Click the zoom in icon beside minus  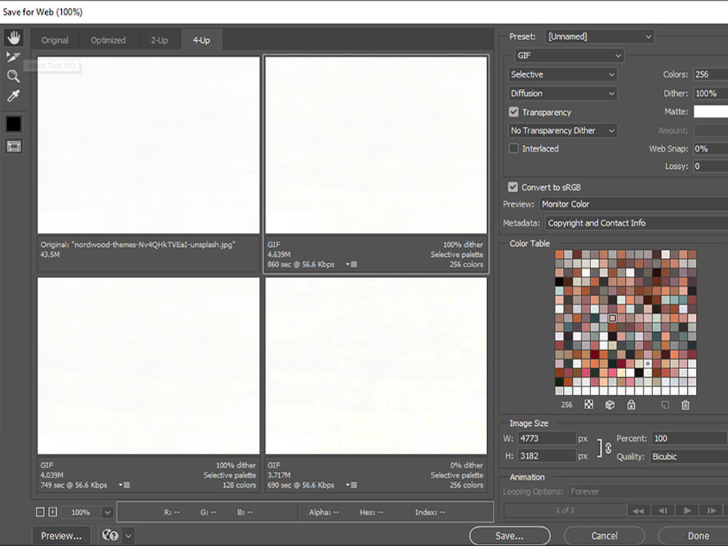52,512
